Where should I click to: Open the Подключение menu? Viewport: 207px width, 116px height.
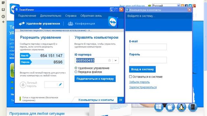[x=27, y=16]
